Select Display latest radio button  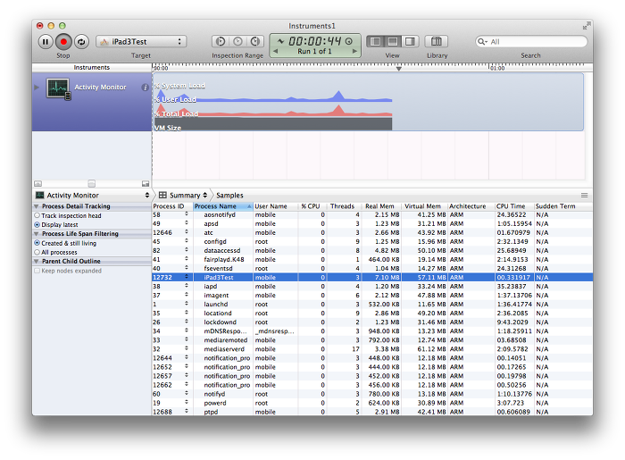37,225
